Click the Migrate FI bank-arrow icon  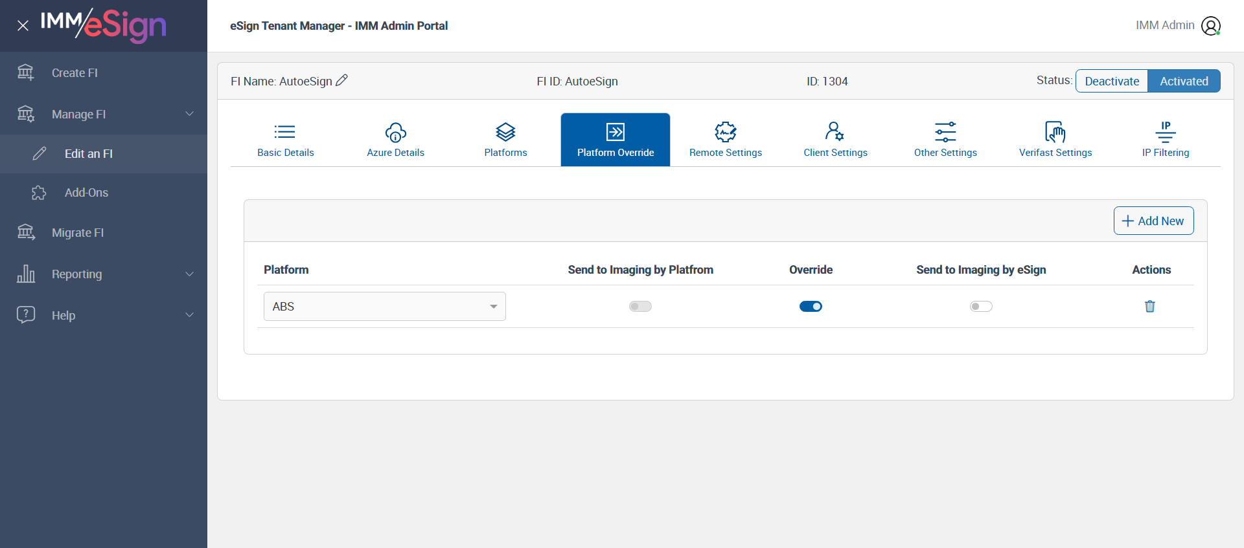click(x=26, y=232)
